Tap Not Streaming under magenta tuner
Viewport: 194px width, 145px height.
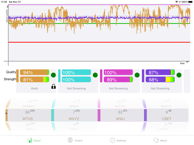pos(118,88)
